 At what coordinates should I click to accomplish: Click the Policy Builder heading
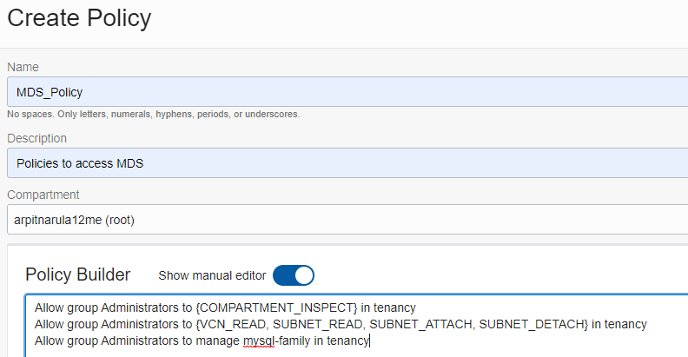(77, 274)
